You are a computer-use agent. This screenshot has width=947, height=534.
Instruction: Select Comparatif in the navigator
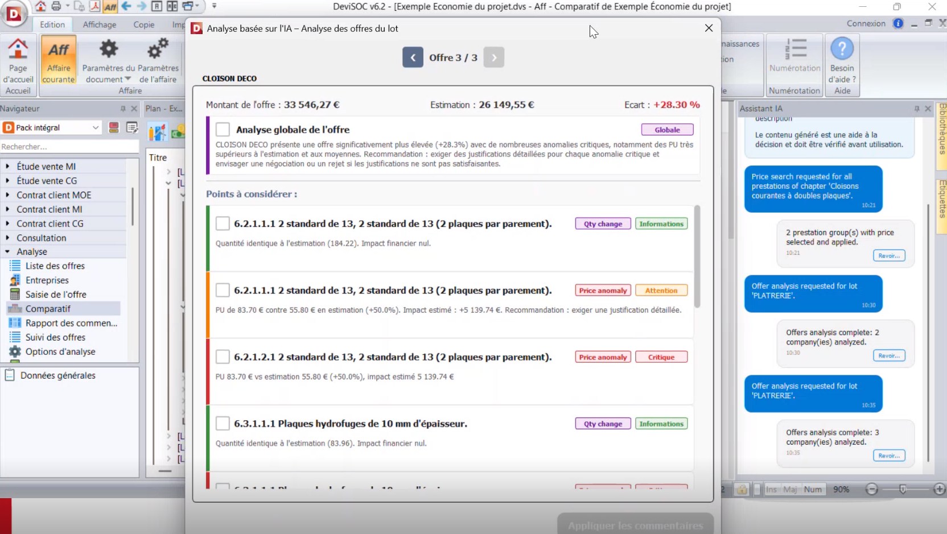48,309
